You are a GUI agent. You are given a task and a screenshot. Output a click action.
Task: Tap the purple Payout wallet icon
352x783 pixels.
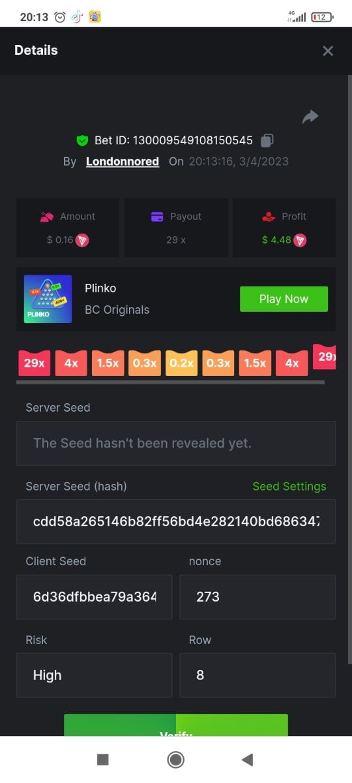pos(156,217)
